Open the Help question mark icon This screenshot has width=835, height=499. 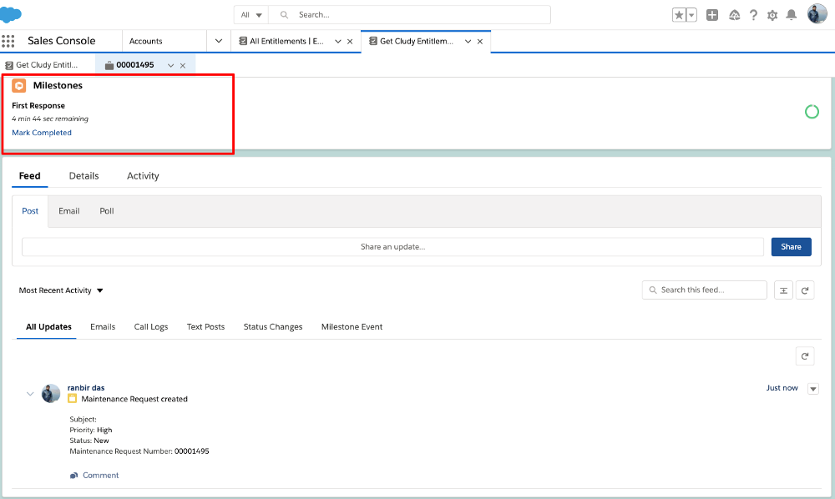tap(753, 15)
